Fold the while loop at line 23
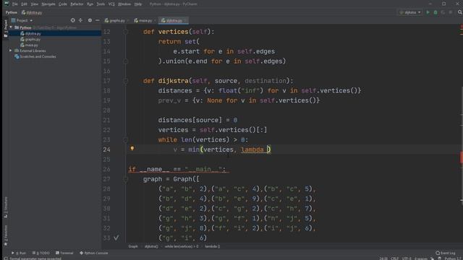The height and width of the screenshot is (260, 463). tap(125, 139)
